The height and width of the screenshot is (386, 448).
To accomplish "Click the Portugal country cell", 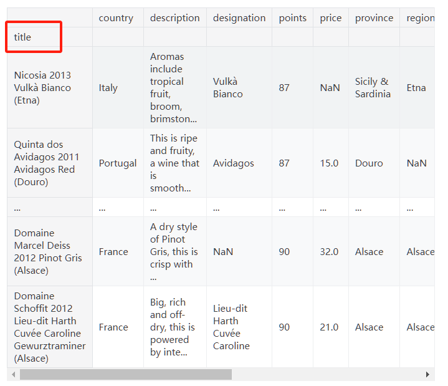I will point(117,163).
